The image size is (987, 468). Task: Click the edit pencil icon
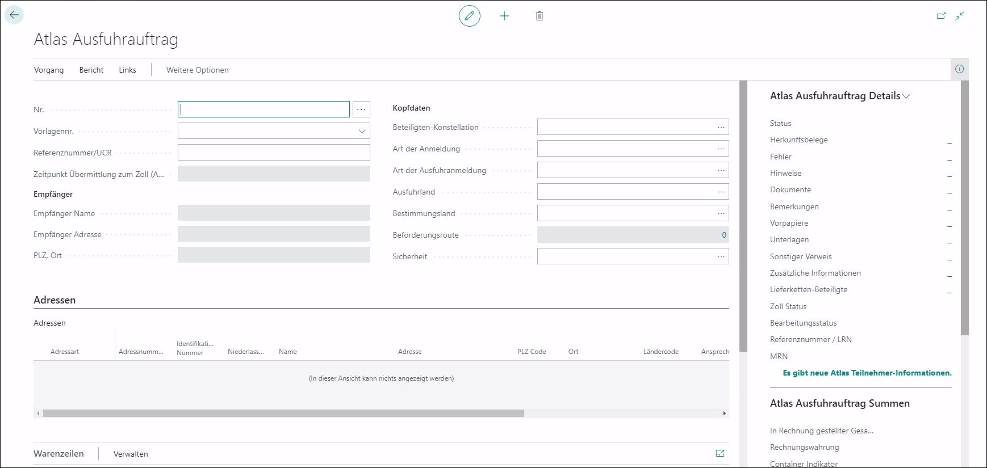469,16
